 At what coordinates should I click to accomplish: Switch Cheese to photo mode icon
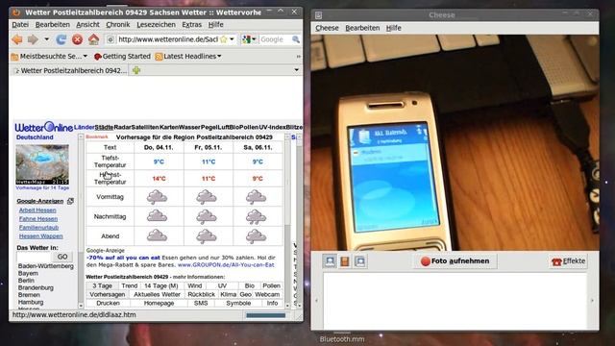point(330,261)
